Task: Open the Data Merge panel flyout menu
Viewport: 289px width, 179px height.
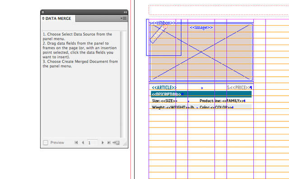Action: [123, 18]
